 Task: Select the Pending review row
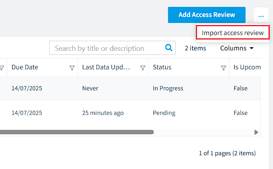pyautogui.click(x=130, y=113)
